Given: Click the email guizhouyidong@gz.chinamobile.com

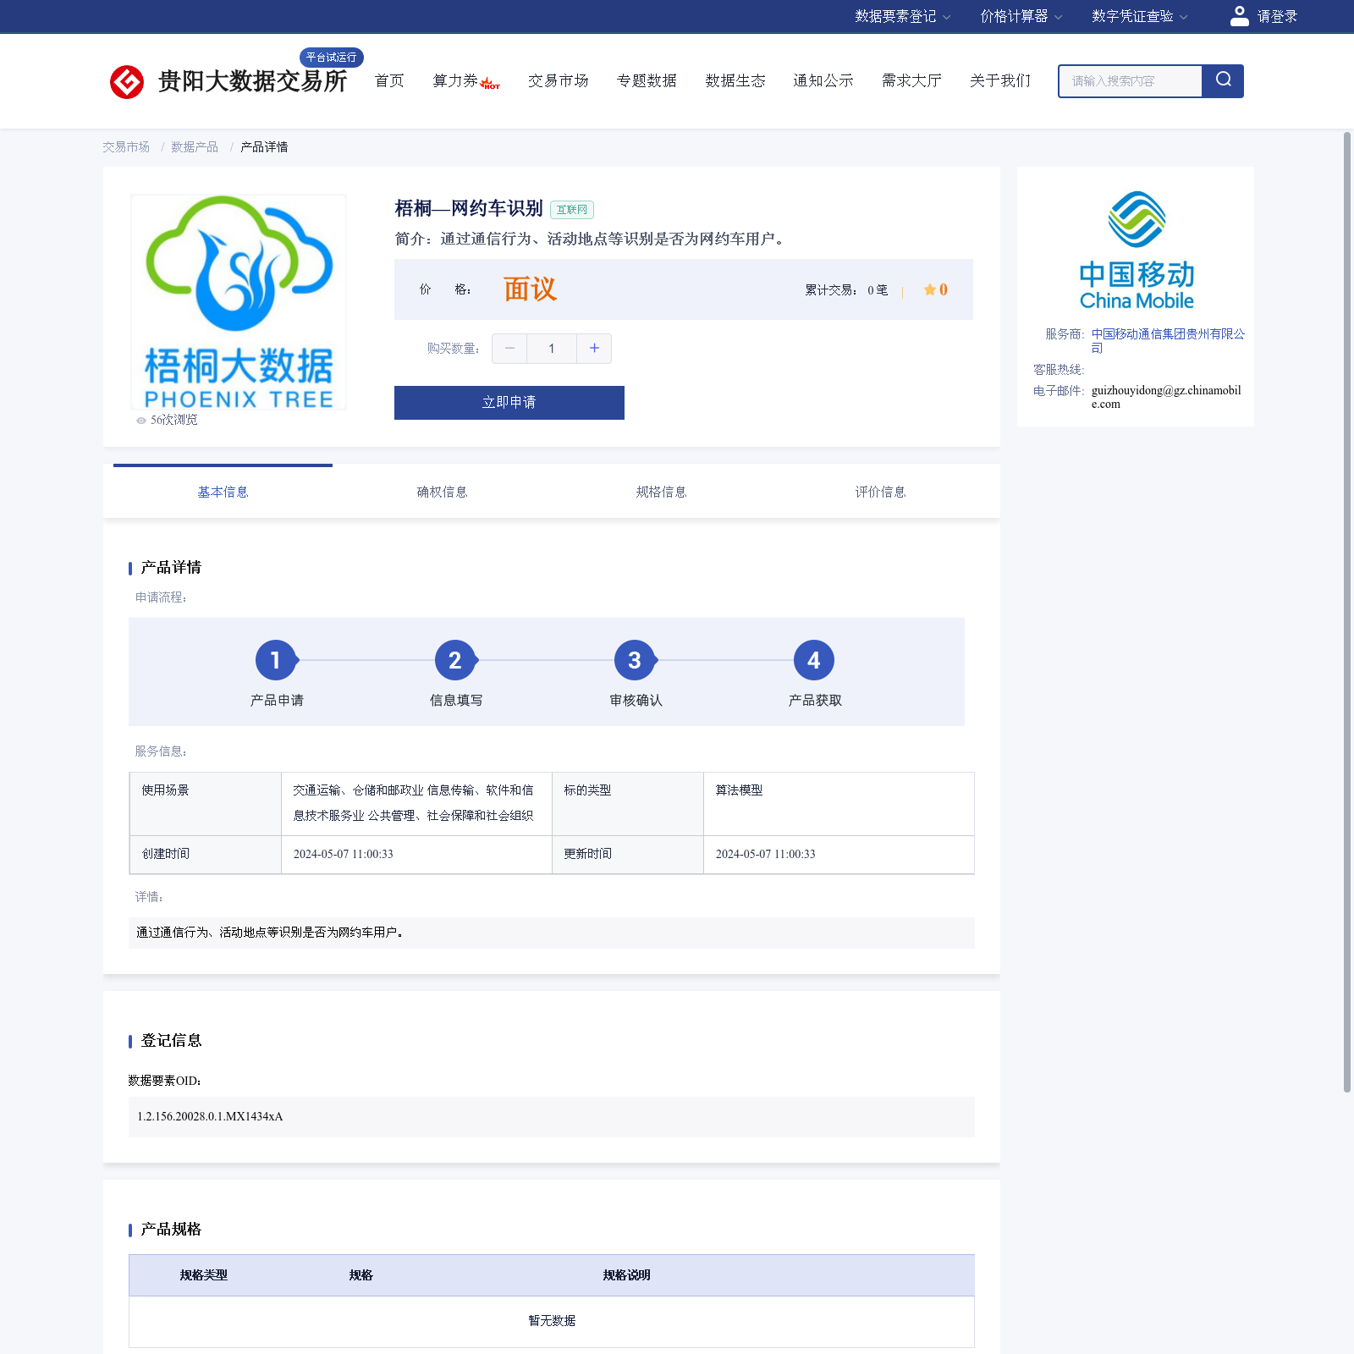Looking at the screenshot, I should click(x=1166, y=397).
